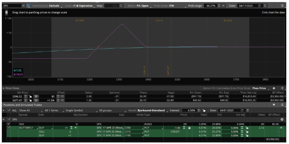The image size is (289, 144).
Task: Open the BUY side dropdown on butterfly row
Action: click(45, 128)
